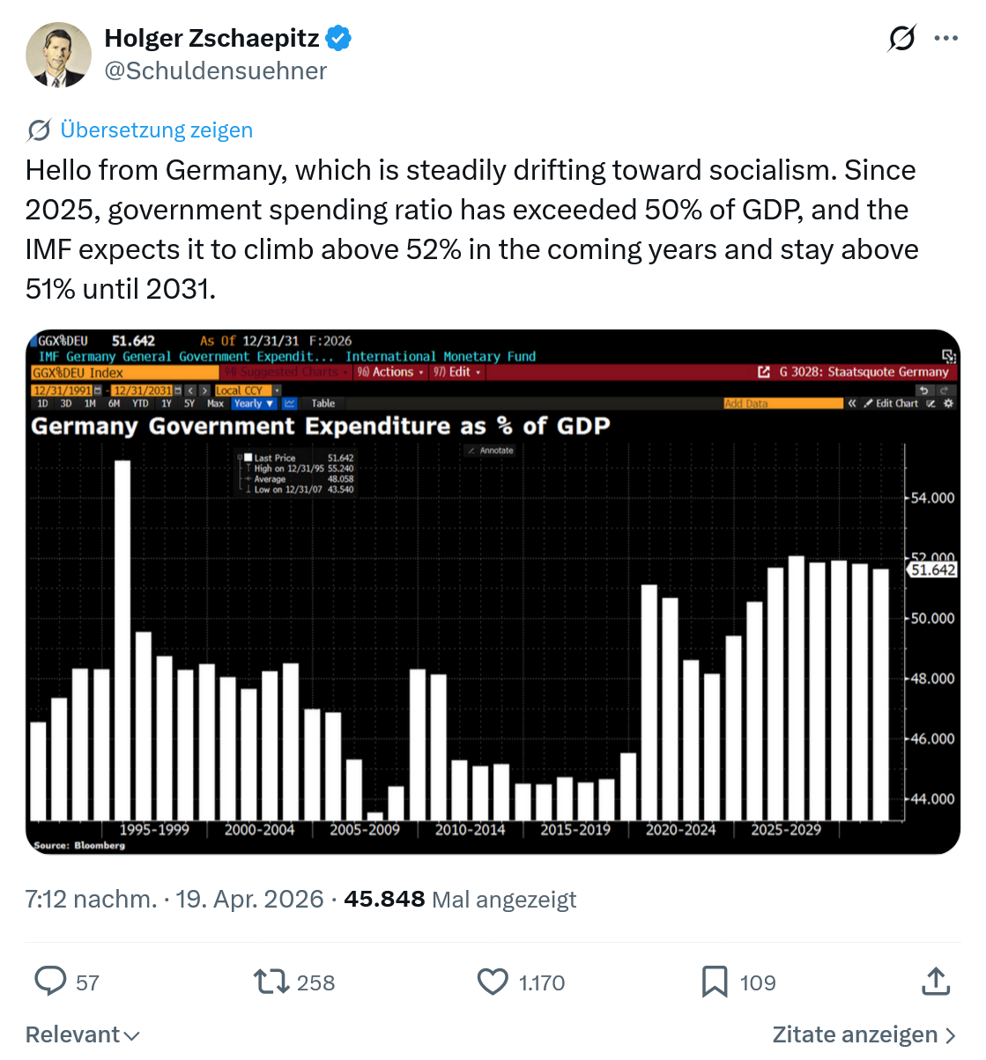Open the Grok icon beside more options

pos(901,39)
